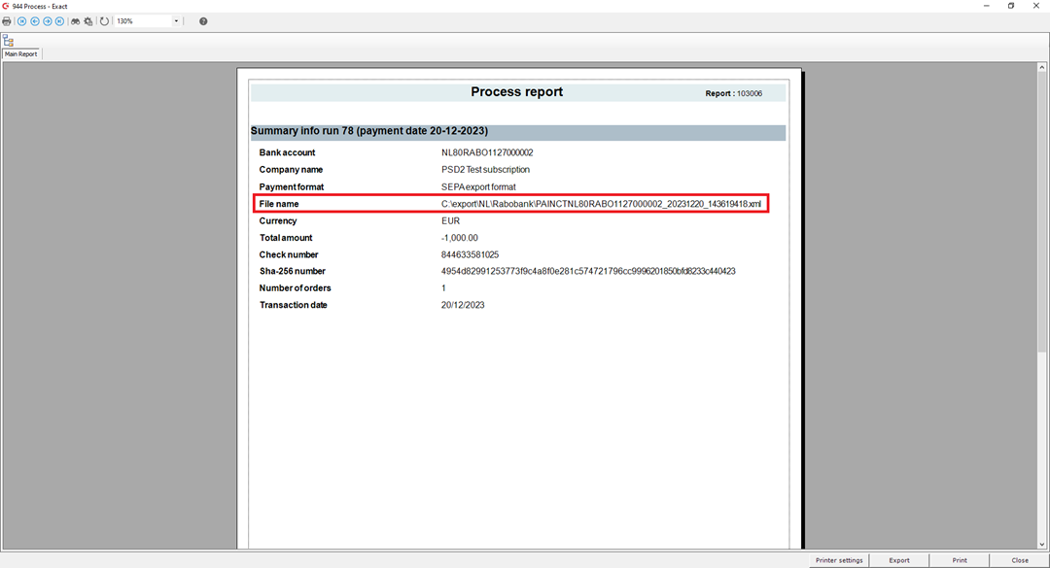Go to previous page of report

pyautogui.click(x=34, y=21)
